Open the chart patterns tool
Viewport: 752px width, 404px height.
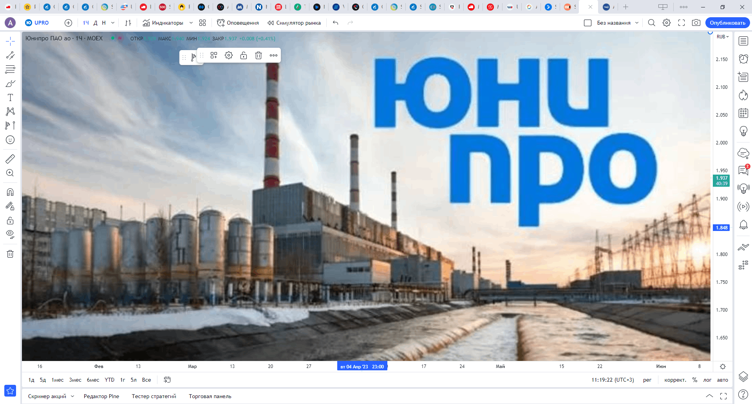click(x=10, y=112)
